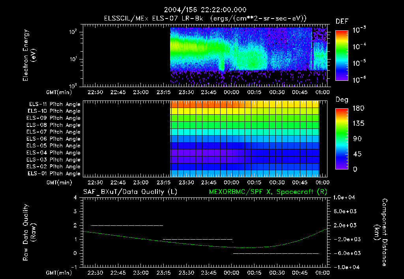Select the ELS-05 Pitch Angle row label
Viewport: 404px width, 279px height.
coord(53,146)
